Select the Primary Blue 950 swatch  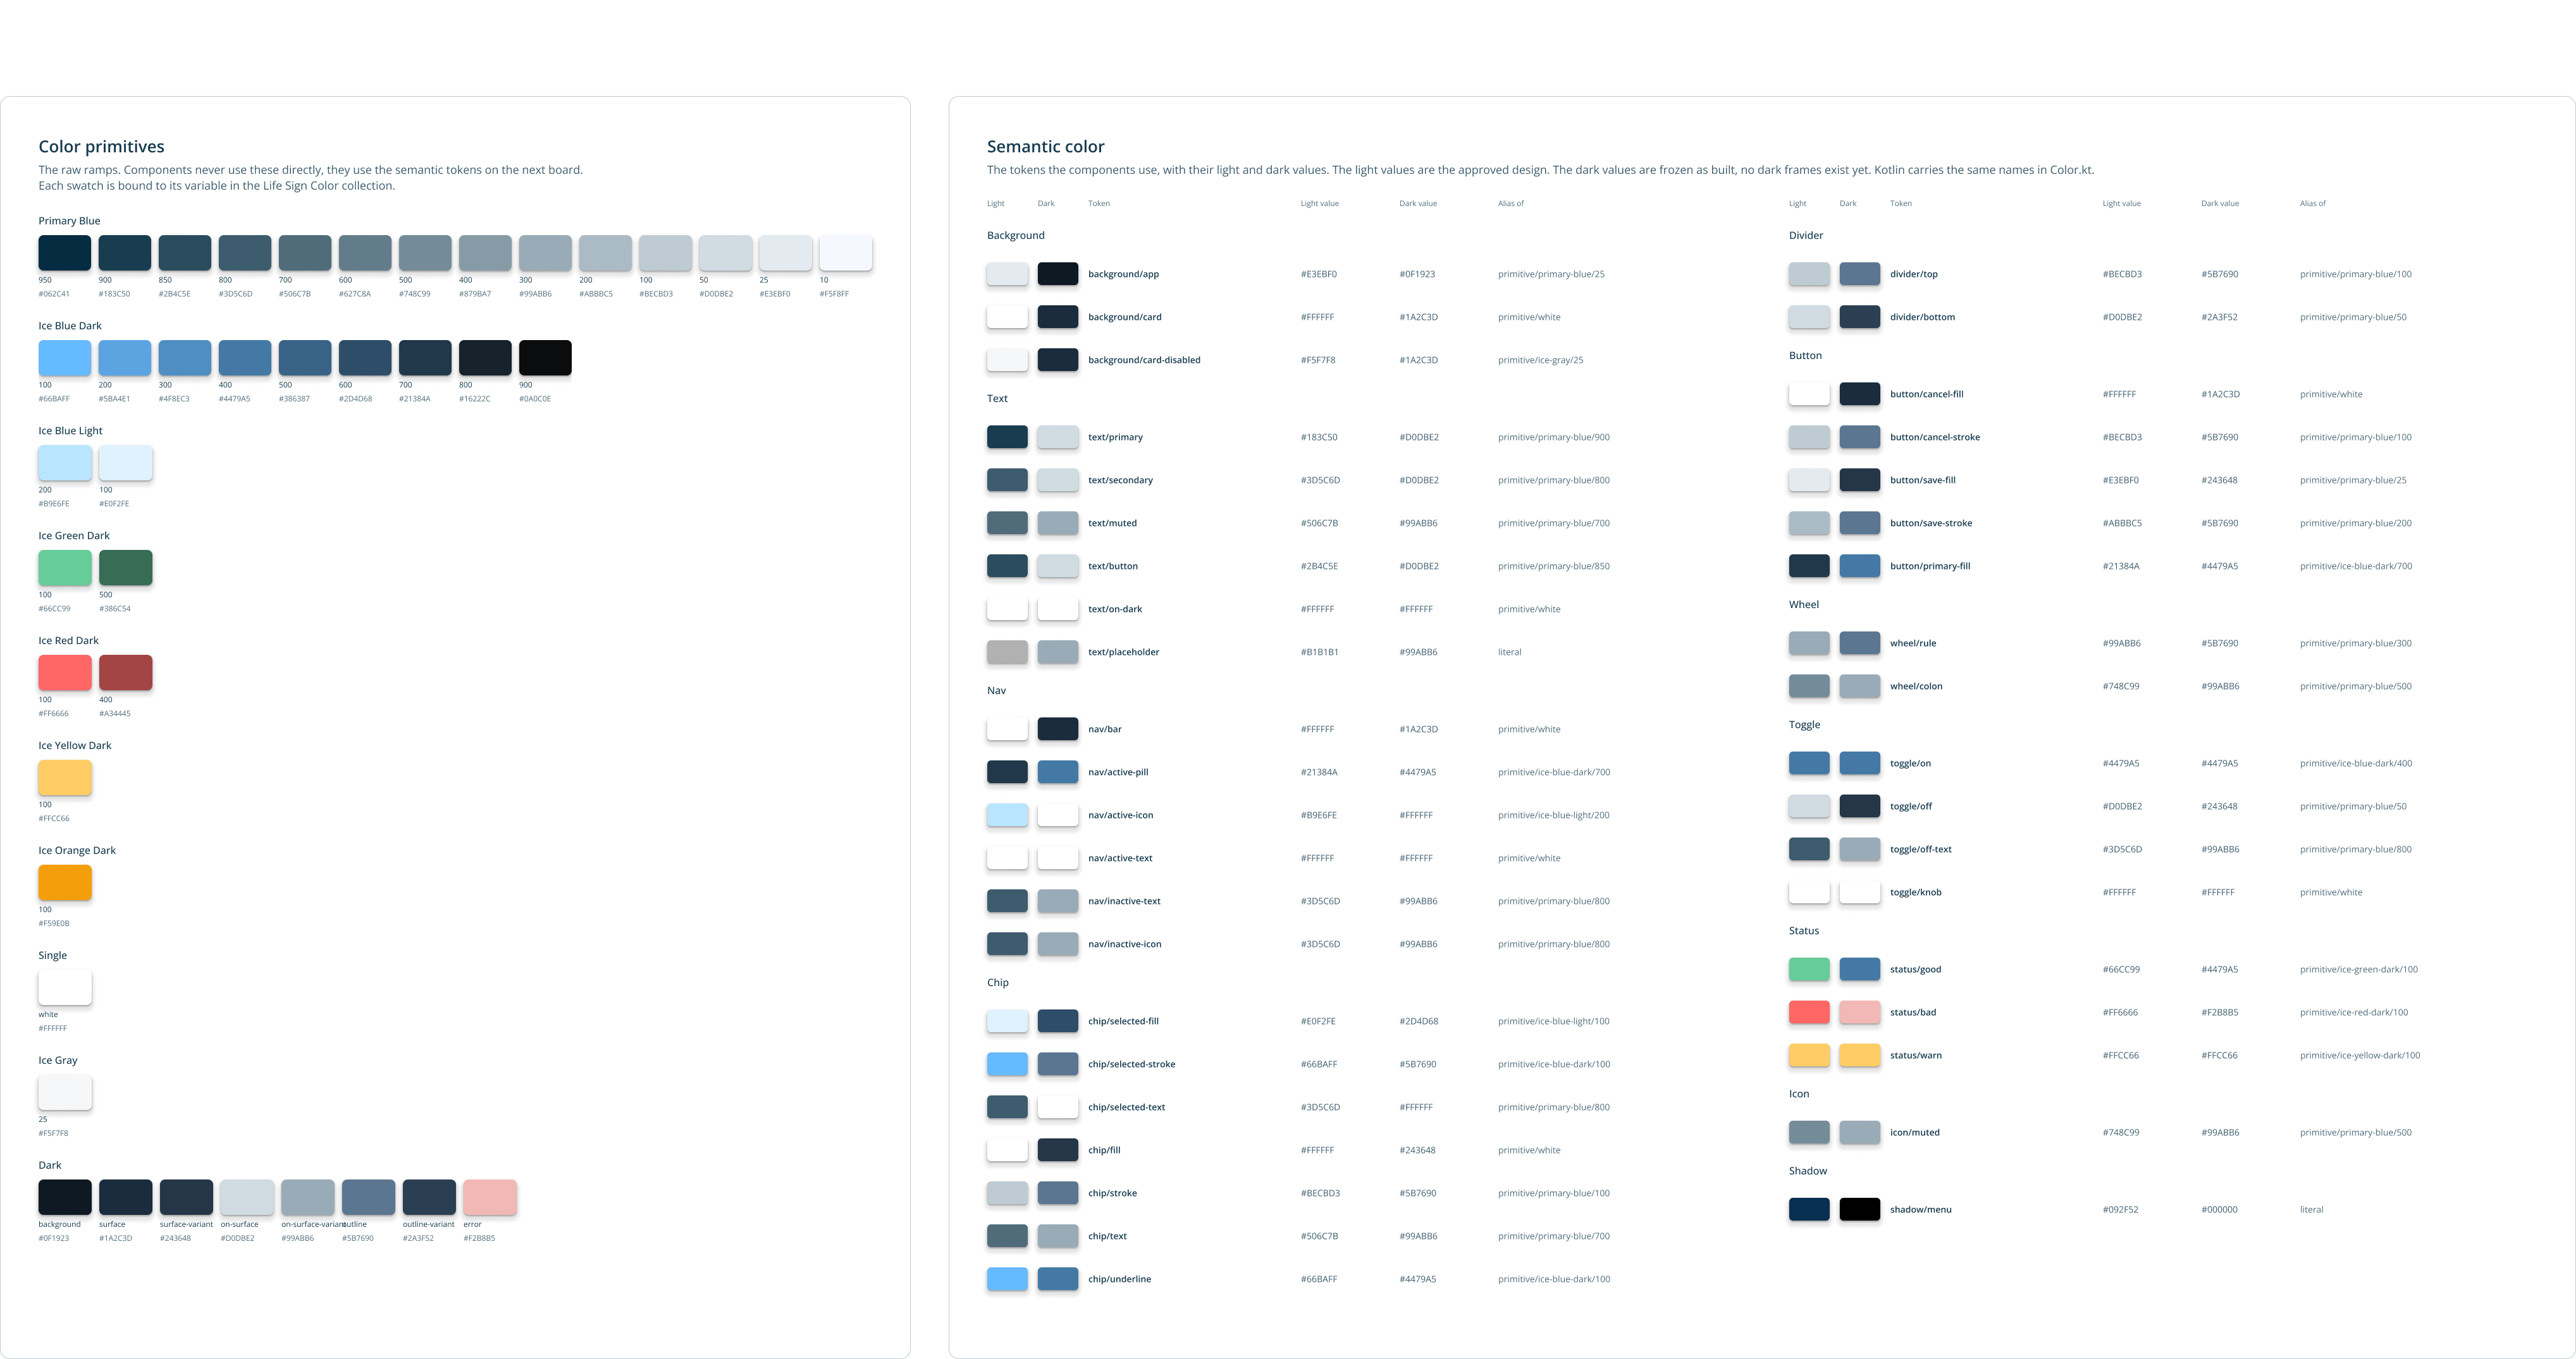tap(65, 253)
